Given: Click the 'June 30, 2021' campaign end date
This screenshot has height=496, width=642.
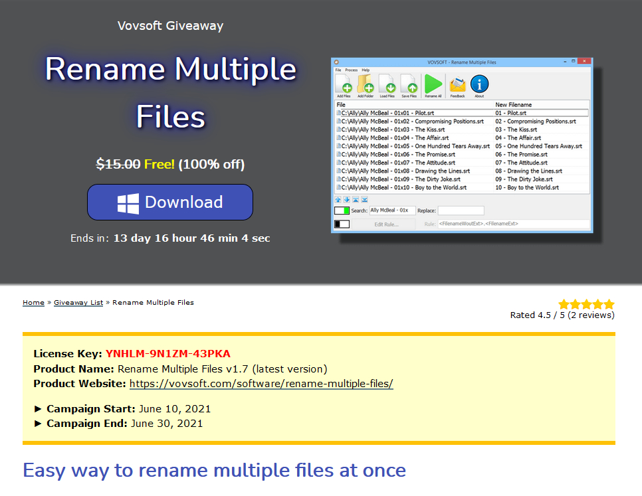Looking at the screenshot, I should [x=167, y=424].
